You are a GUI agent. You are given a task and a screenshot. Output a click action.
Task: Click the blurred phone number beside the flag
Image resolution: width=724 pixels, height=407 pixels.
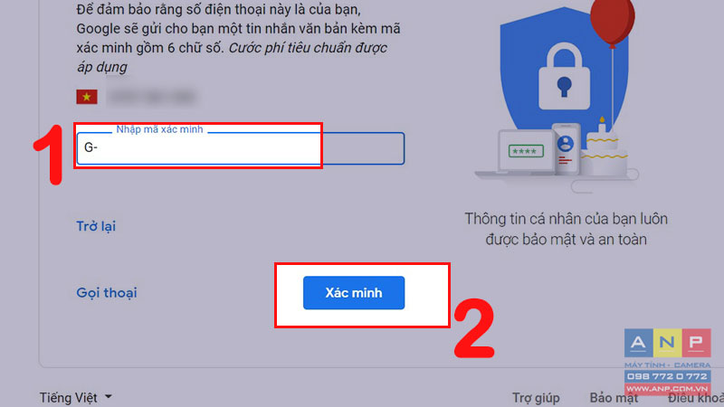coord(151,97)
